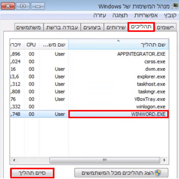Click the sort arrow above process name column
Screen dimensions: 179x179
pos(118,41)
